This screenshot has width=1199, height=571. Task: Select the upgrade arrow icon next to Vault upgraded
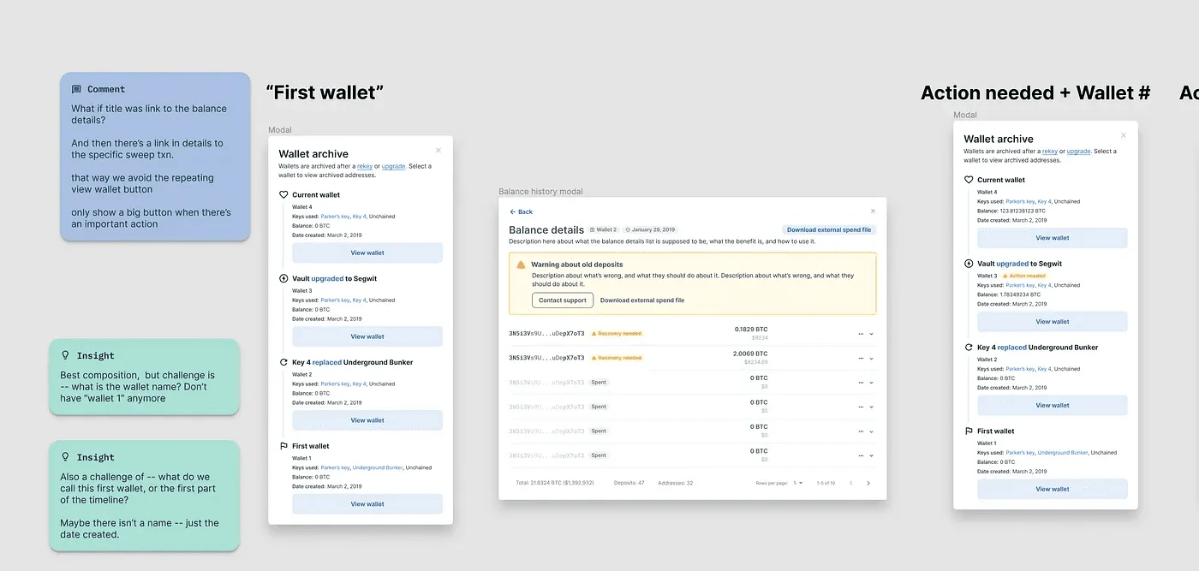click(283, 277)
